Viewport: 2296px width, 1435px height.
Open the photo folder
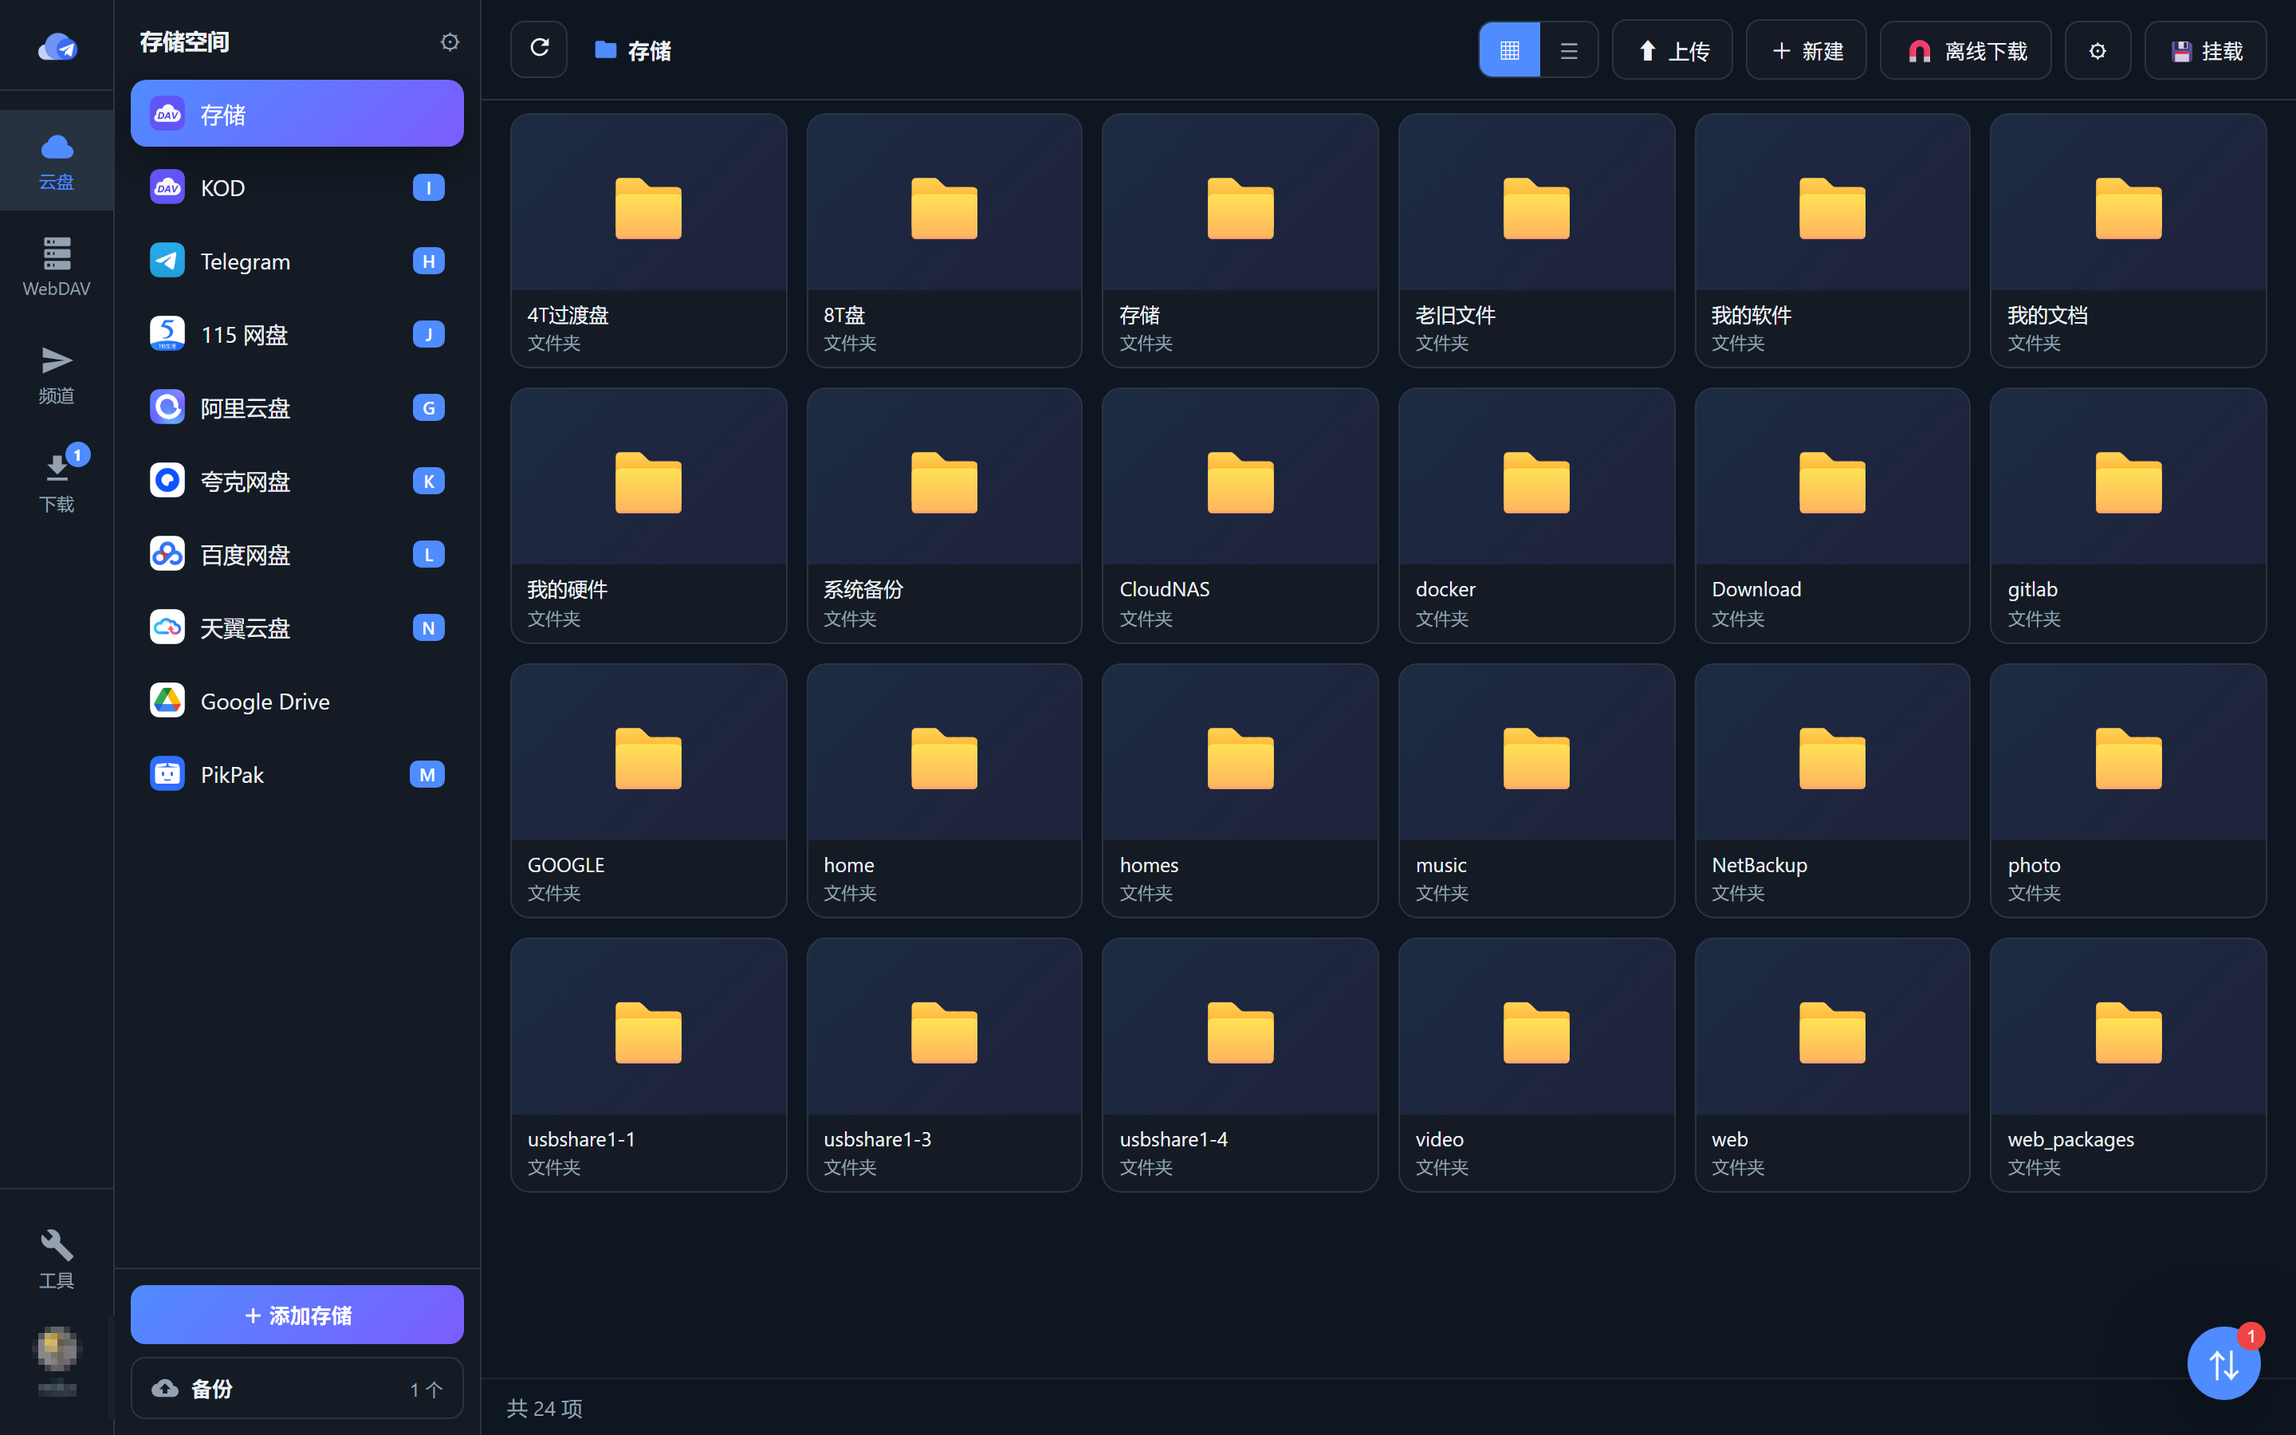pos(2128,791)
